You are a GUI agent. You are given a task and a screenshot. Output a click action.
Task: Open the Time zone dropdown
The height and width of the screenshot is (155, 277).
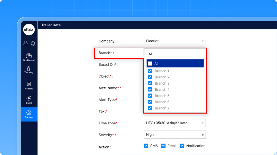175,123
